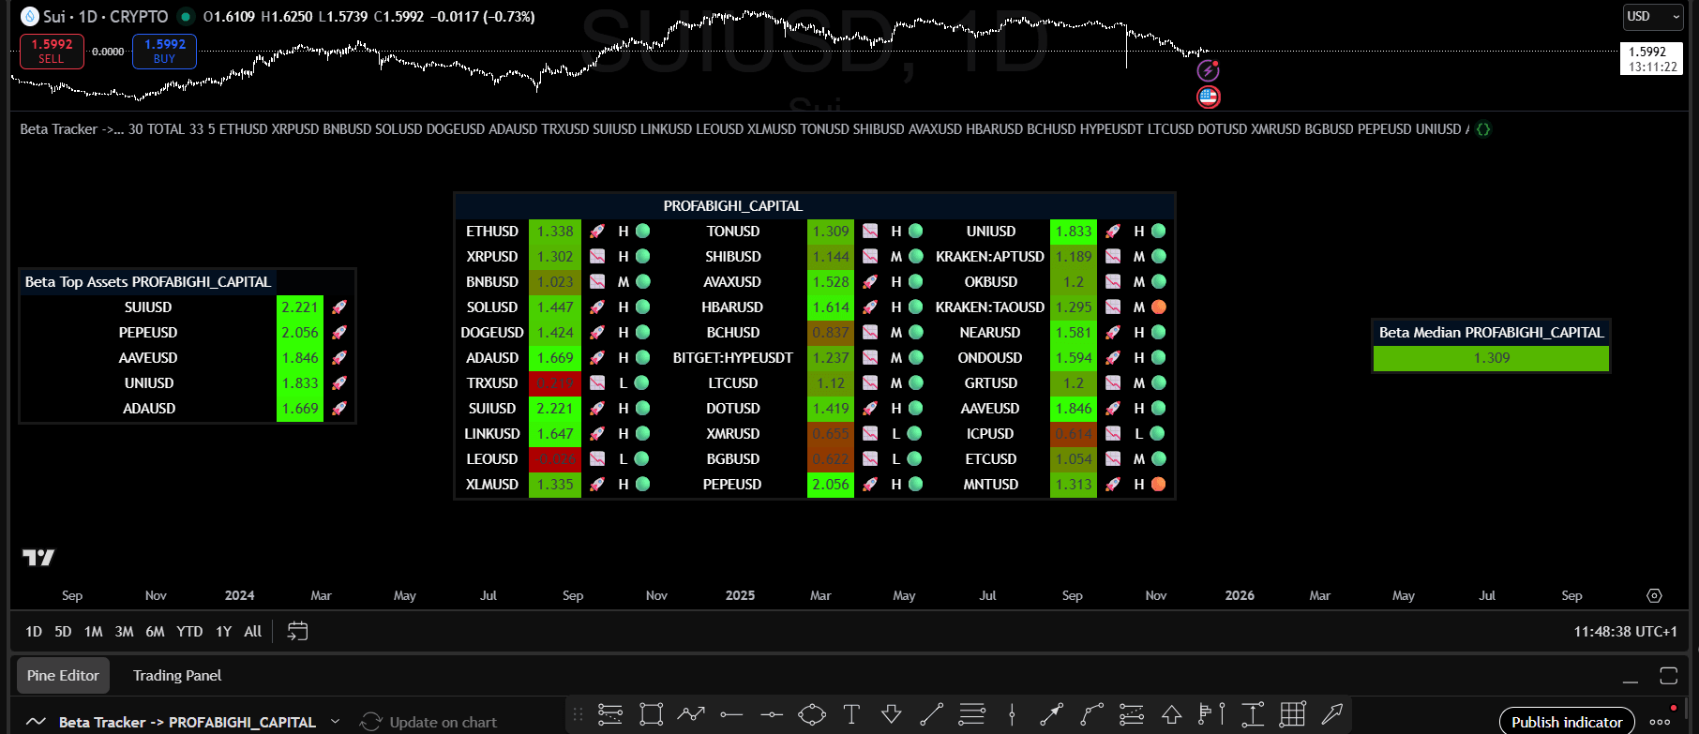
Task: Select the Trend line tool
Action: pyautogui.click(x=932, y=714)
